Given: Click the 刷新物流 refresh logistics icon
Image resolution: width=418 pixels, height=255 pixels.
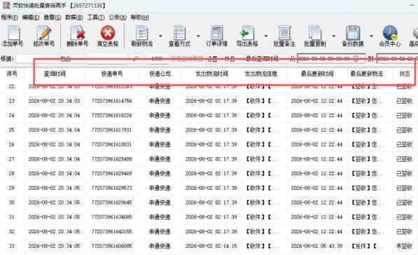Looking at the screenshot, I should pyautogui.click(x=141, y=36).
